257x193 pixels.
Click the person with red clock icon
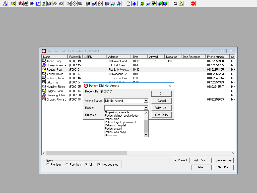[x=99, y=4]
